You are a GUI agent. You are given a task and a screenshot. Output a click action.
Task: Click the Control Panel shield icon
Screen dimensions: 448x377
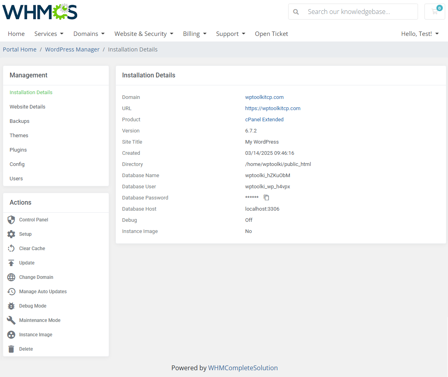11,219
